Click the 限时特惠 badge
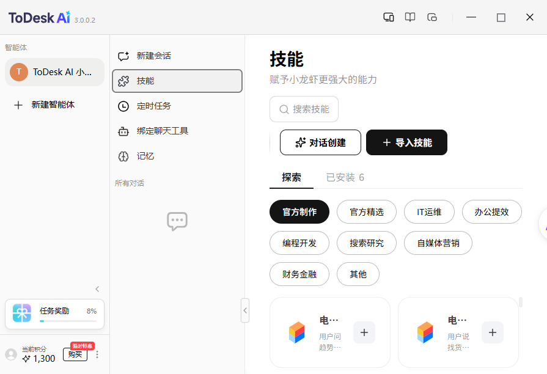The image size is (547, 374). click(x=83, y=346)
